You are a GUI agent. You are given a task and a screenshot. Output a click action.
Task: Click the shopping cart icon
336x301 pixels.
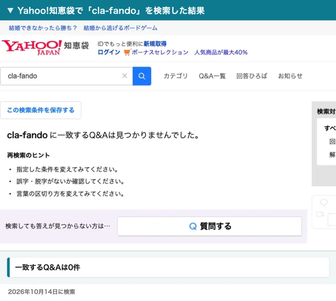[x=127, y=52]
